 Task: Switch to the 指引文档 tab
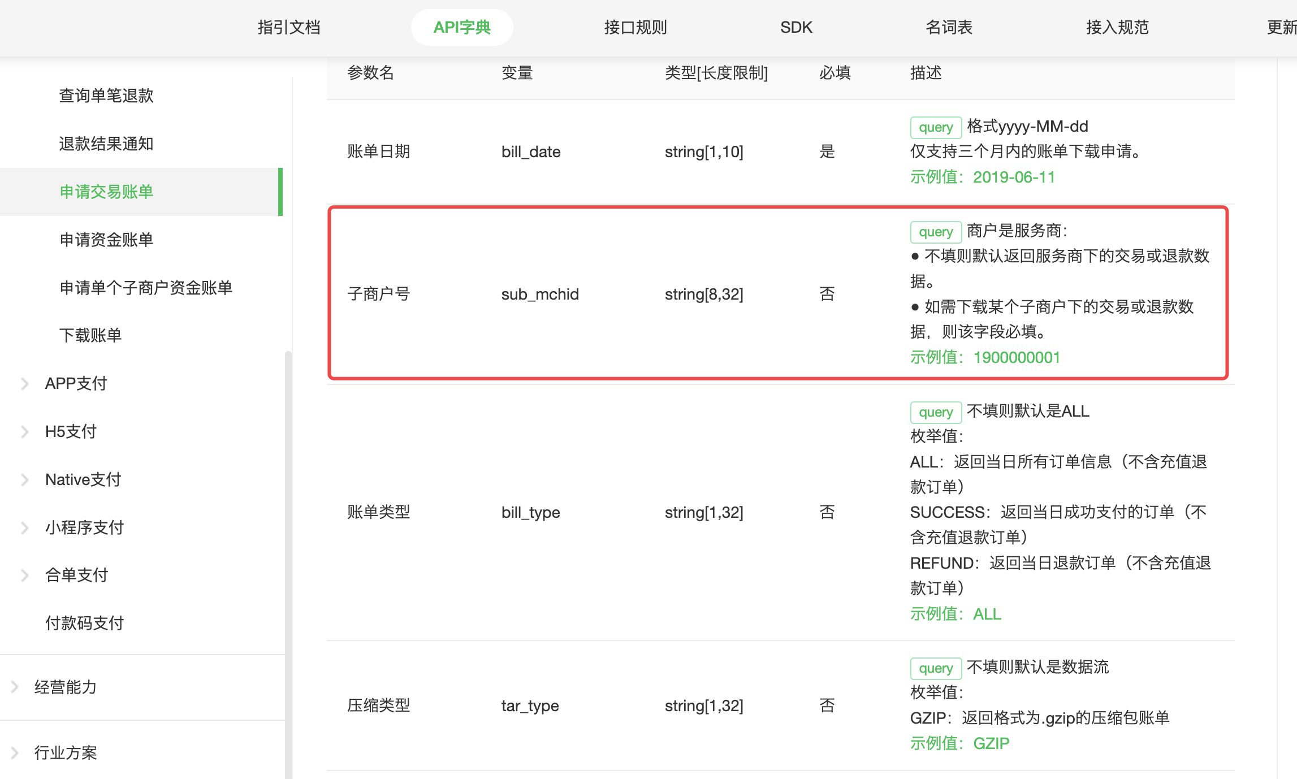click(289, 27)
